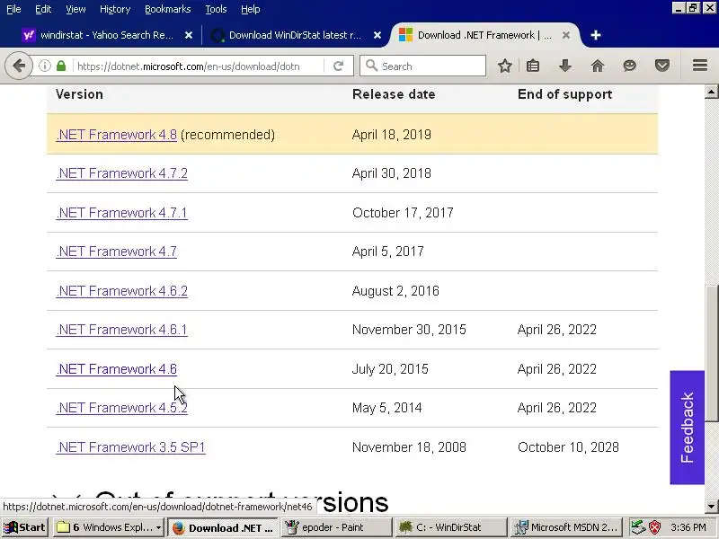Go back with the browser back arrow
The image size is (719, 539).
pos(19,66)
